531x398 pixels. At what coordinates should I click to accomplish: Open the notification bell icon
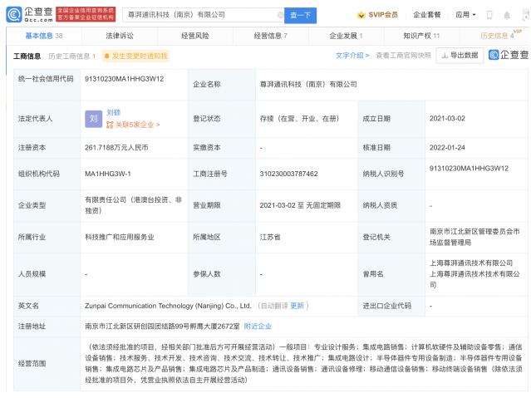coord(507,15)
